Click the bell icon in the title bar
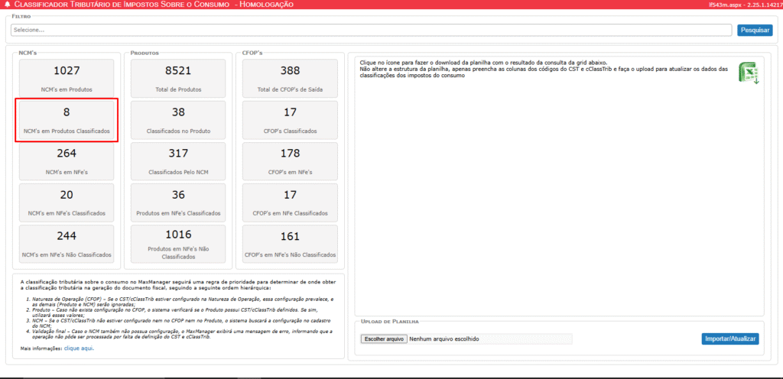The height and width of the screenshot is (379, 783). [7, 5]
